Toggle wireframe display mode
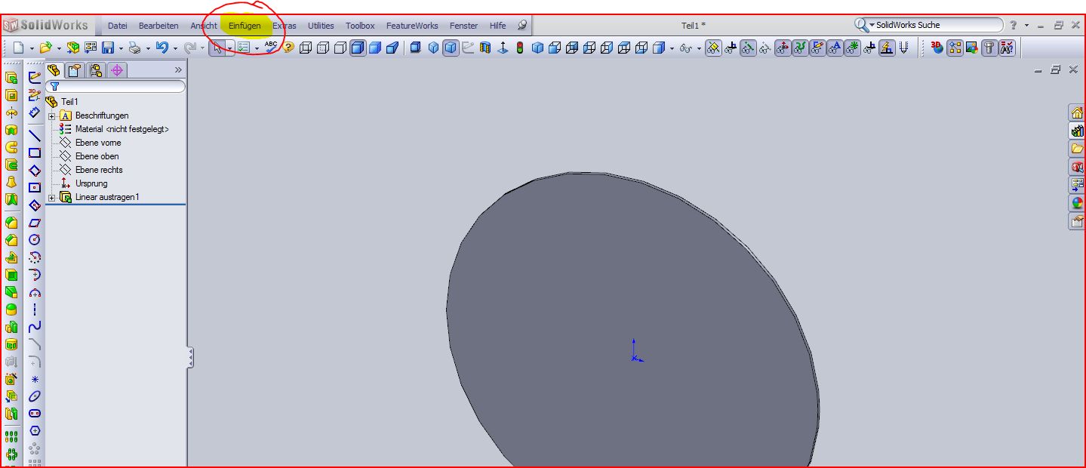The image size is (1086, 468). pyautogui.click(x=306, y=48)
